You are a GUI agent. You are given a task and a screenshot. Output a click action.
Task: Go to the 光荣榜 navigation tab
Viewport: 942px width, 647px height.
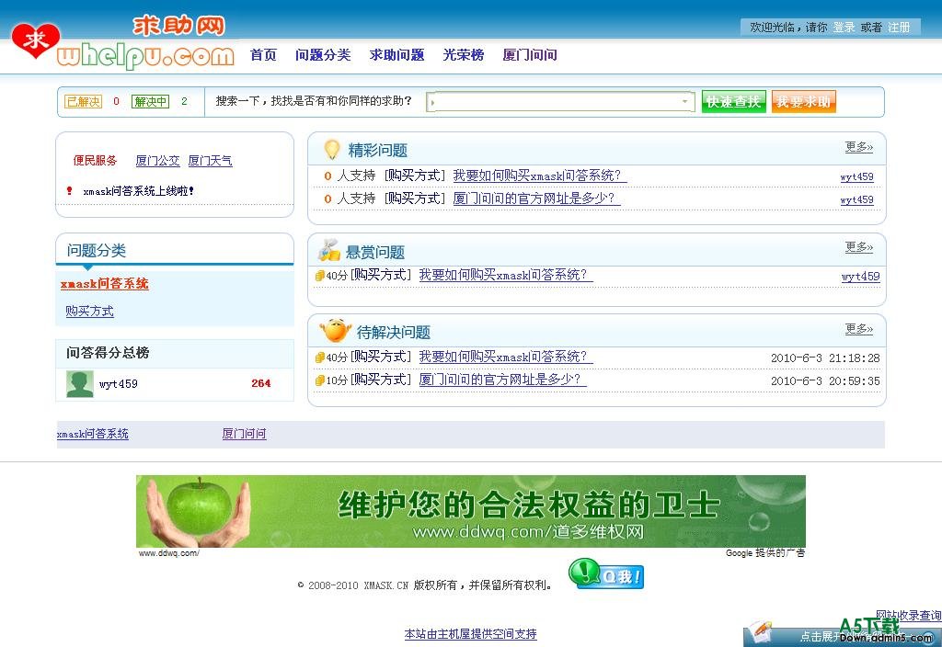pyautogui.click(x=463, y=55)
